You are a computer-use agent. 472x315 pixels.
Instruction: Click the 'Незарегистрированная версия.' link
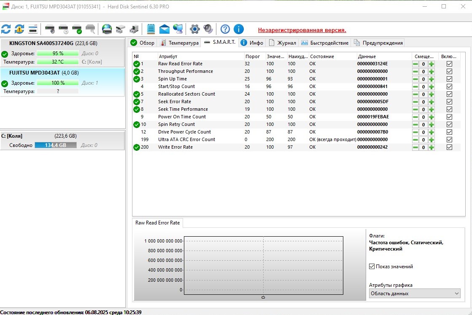(302, 30)
